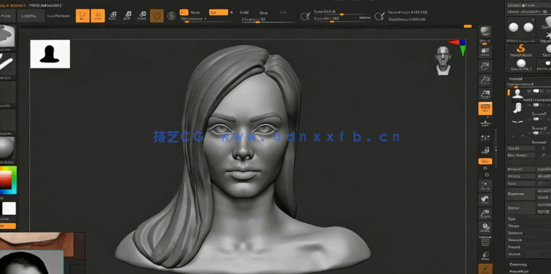Viewport: 551px width, 274px height.
Task: Click the skin-toned reference image at bottom left
Action: pyautogui.click(x=37, y=241)
